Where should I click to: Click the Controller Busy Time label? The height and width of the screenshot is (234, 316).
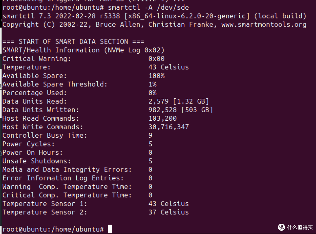[44, 135]
